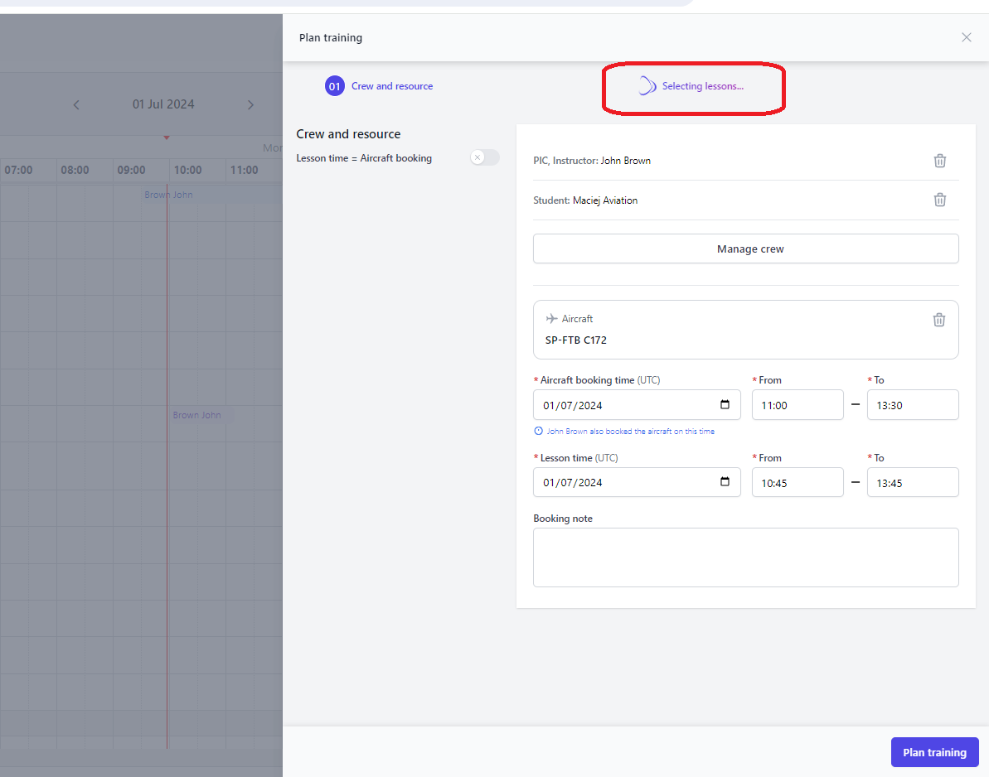The image size is (989, 777).
Task: Click the Student: Maciej Aviation text
Action: 585,200
